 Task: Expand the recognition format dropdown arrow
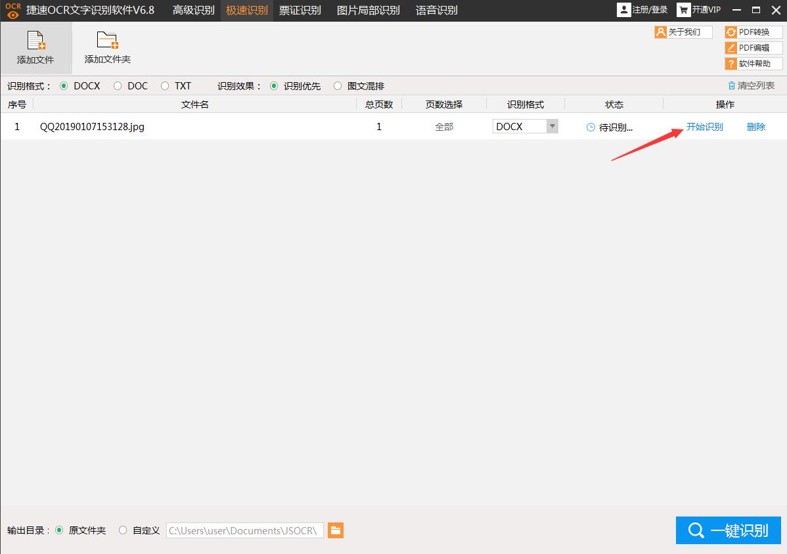click(551, 126)
